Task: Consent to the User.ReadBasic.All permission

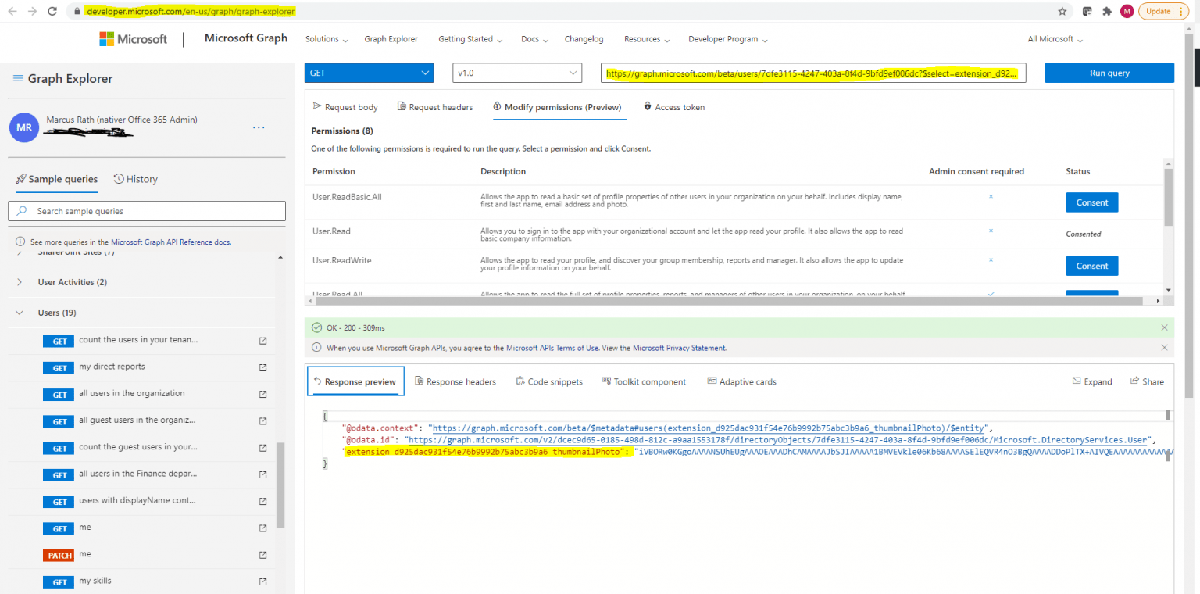Action: (x=1091, y=202)
